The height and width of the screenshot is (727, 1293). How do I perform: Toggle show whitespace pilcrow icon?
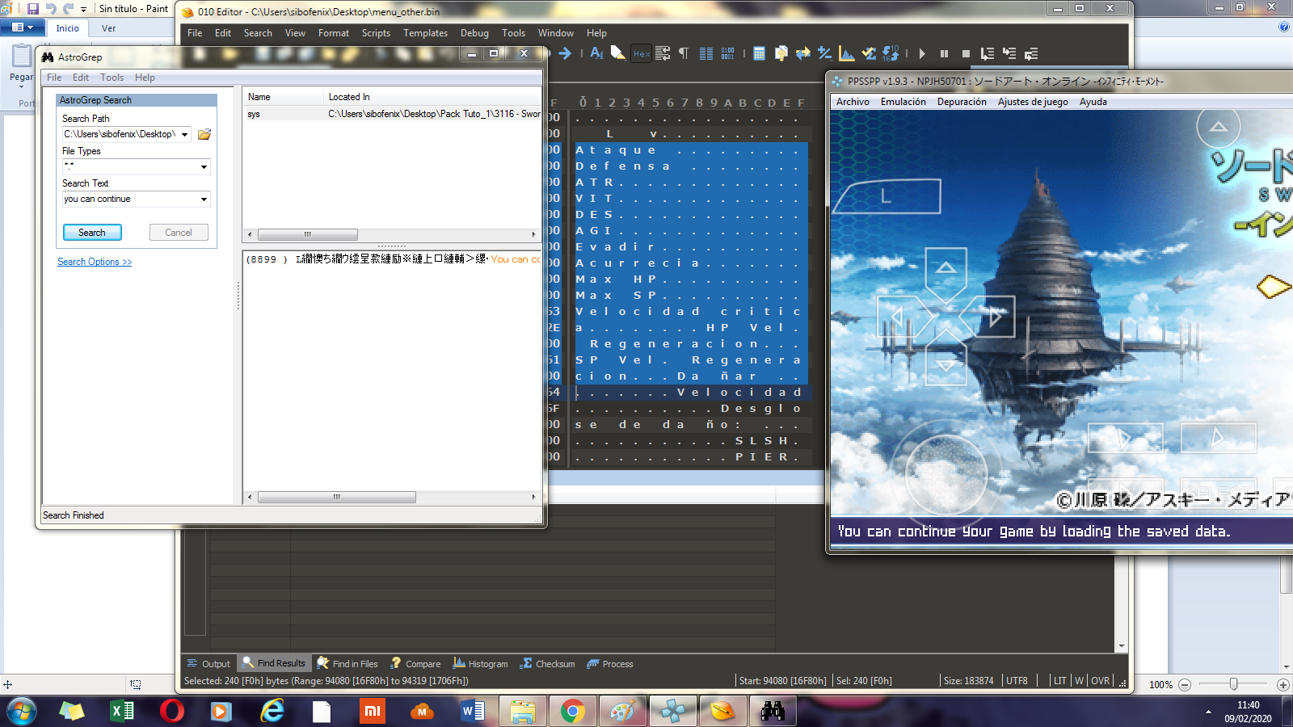coord(684,53)
